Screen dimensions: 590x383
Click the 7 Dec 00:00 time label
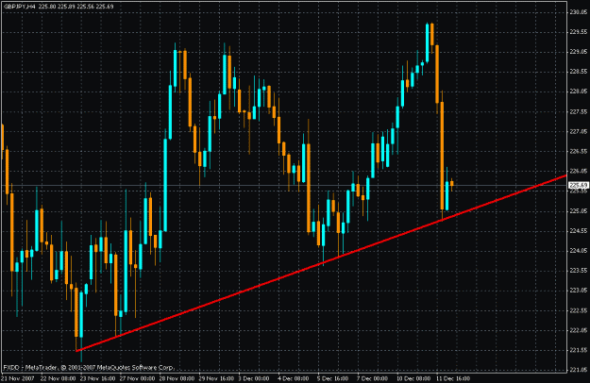point(373,378)
